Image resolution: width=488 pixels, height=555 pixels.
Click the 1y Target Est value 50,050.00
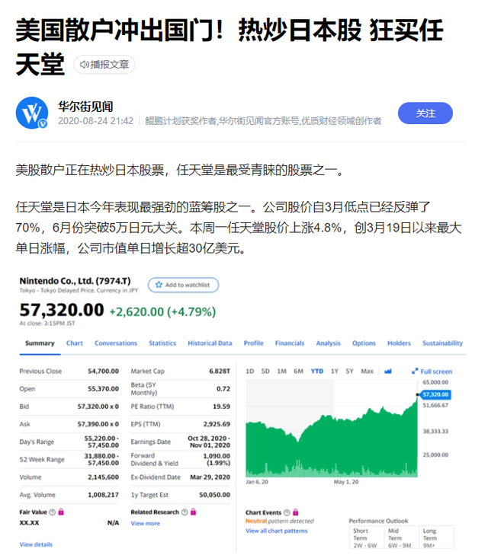click(x=214, y=495)
